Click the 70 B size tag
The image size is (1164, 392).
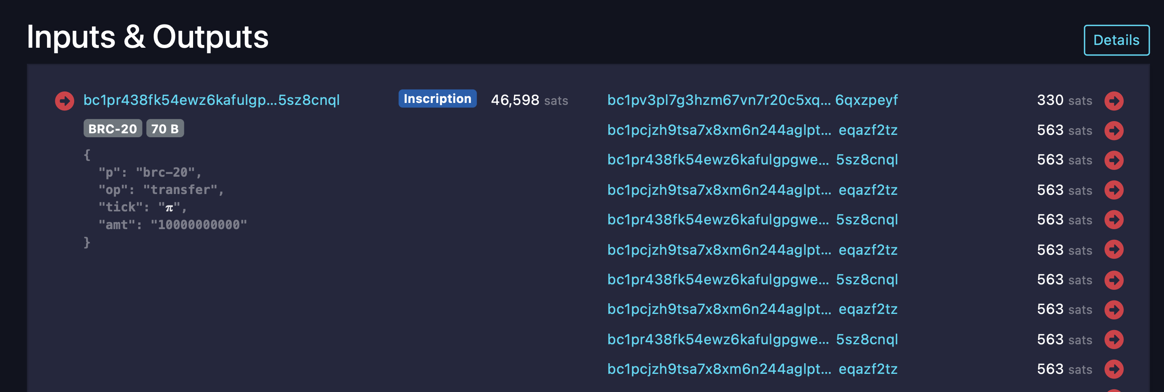[165, 129]
